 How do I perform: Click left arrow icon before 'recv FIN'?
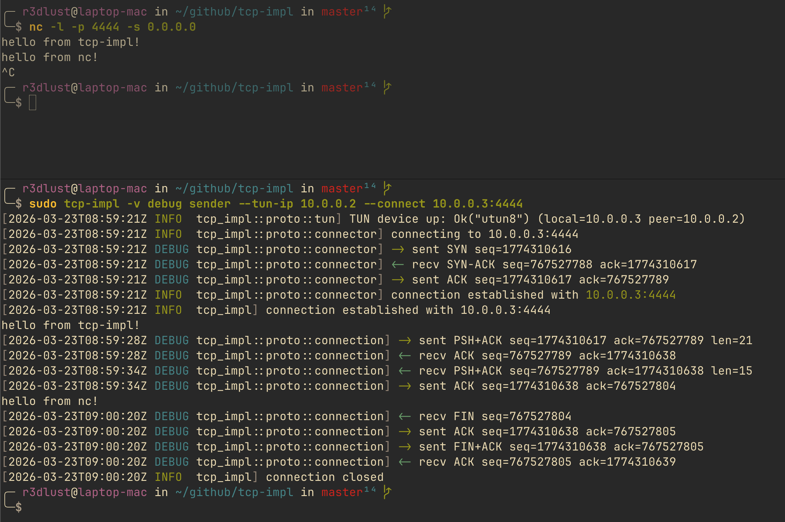click(405, 417)
